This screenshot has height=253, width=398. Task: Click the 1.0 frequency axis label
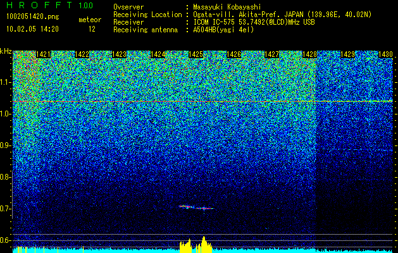pyautogui.click(x=6, y=114)
